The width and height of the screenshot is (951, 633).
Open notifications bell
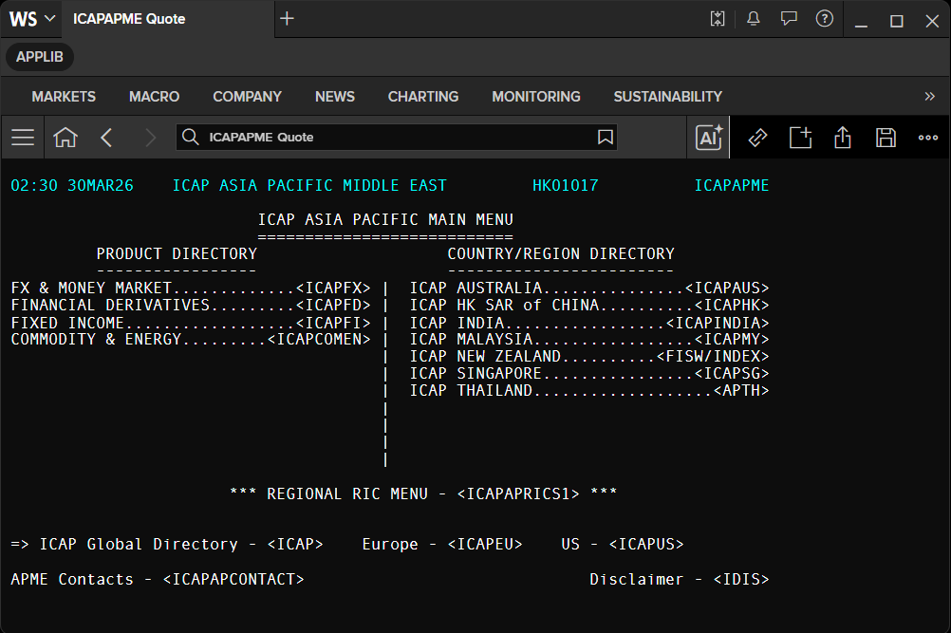click(x=754, y=19)
